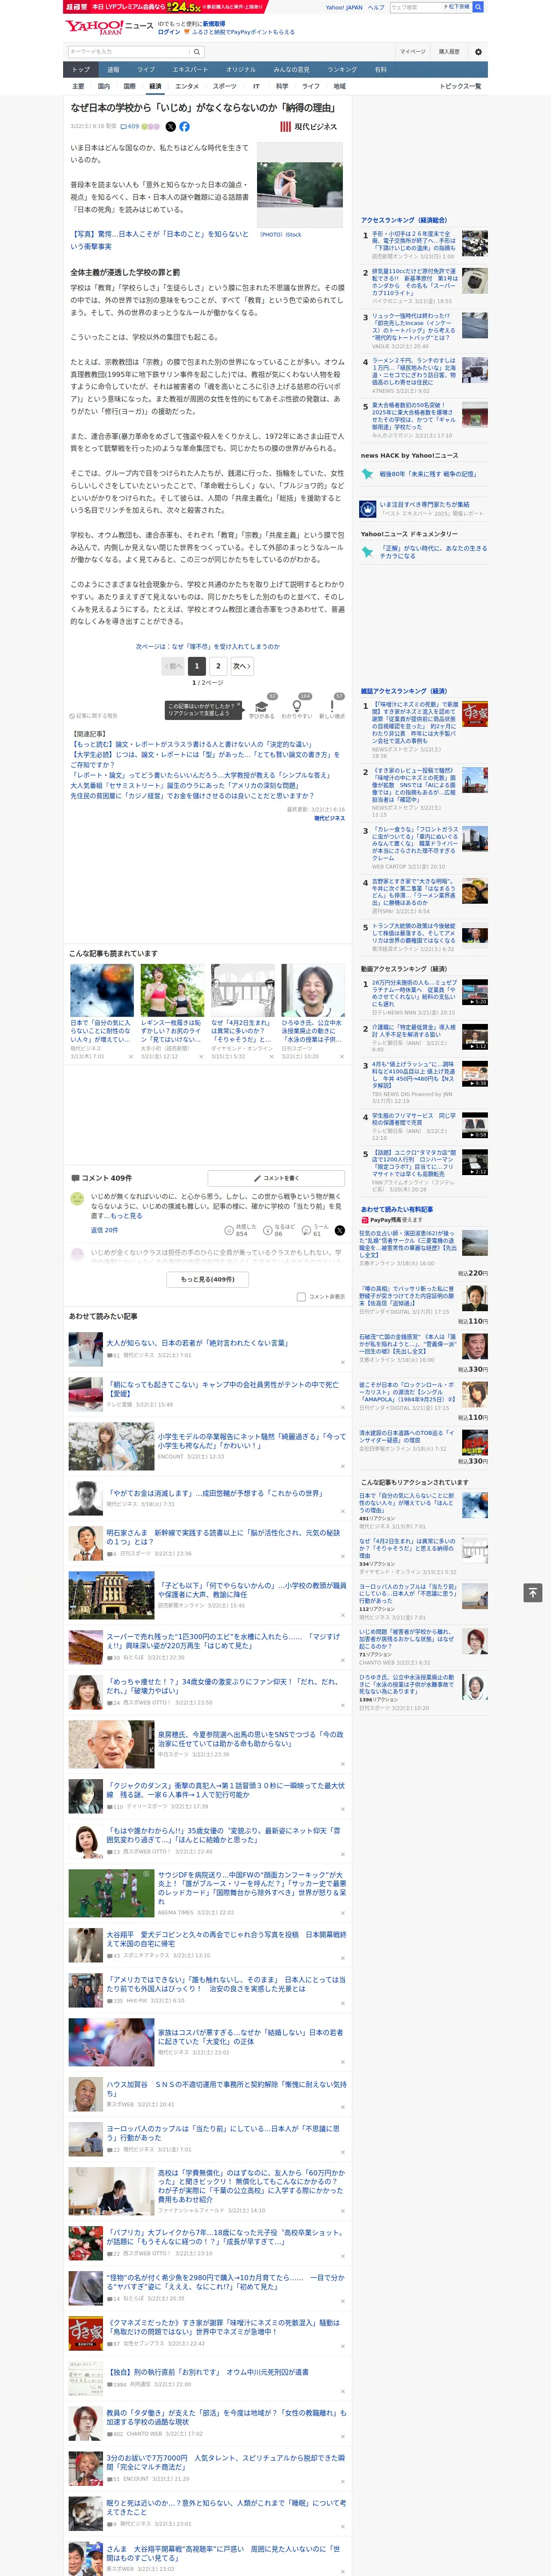The image size is (551, 2576).
Task: Close the reaction tooltip popup
Action: point(239,705)
